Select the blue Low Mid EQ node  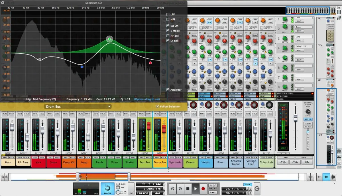[82, 67]
